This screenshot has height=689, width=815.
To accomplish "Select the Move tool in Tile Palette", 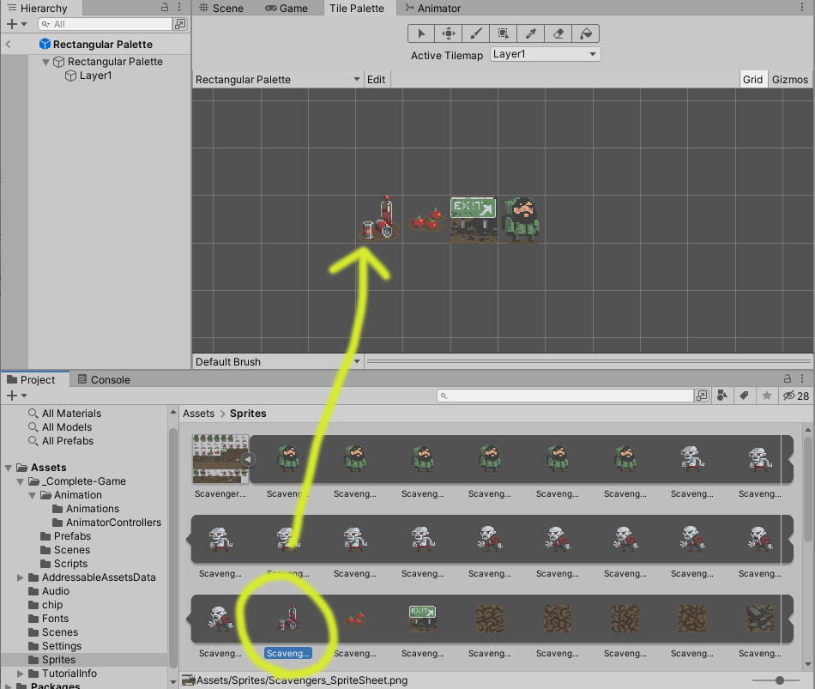I will click(x=449, y=33).
